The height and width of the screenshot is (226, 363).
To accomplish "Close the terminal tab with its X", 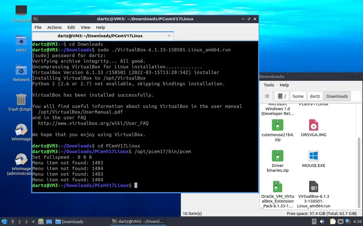I will pyautogui.click(x=169, y=36).
